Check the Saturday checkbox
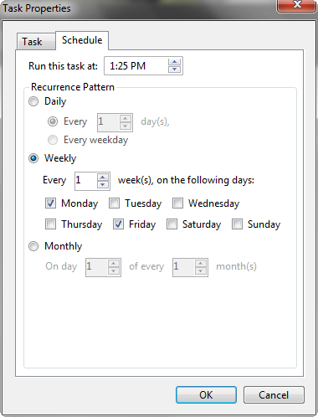This screenshot has height=417, width=318. tap(172, 224)
